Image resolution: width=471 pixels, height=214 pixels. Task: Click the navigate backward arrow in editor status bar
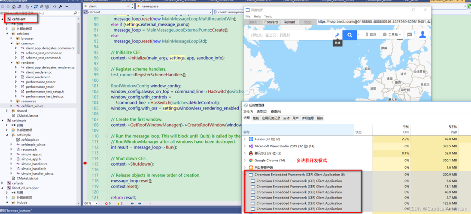point(132,204)
